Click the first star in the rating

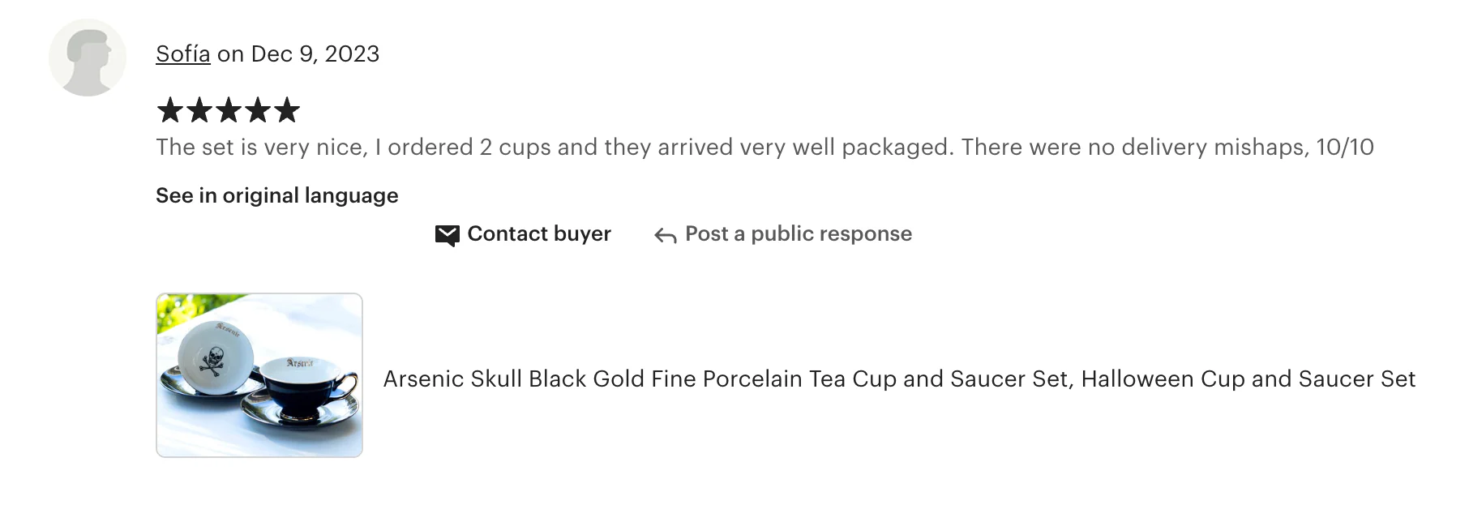(x=171, y=110)
